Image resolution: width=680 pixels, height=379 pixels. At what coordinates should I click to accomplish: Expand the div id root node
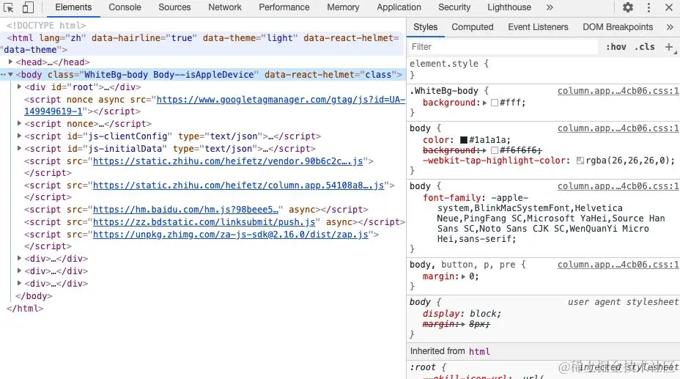pyautogui.click(x=19, y=87)
